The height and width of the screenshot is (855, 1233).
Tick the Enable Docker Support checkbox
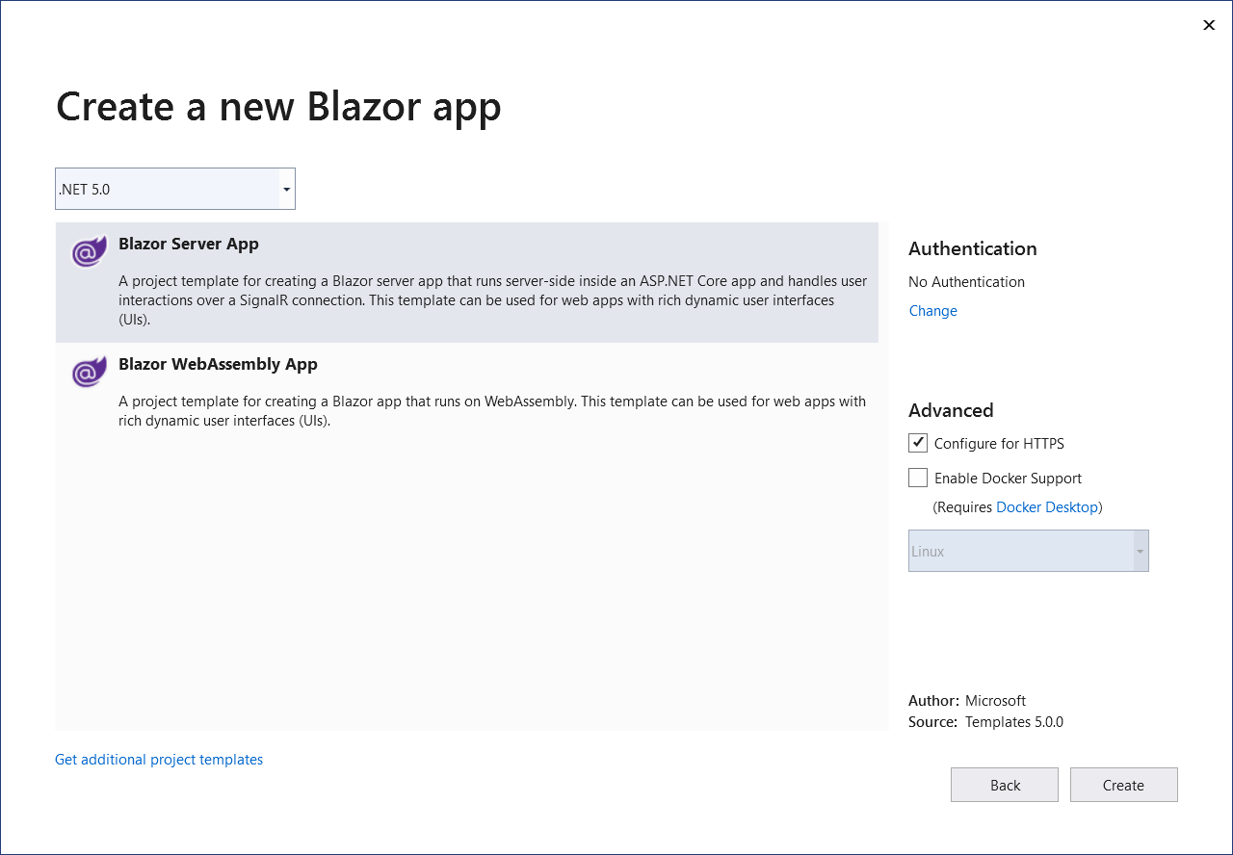[918, 478]
